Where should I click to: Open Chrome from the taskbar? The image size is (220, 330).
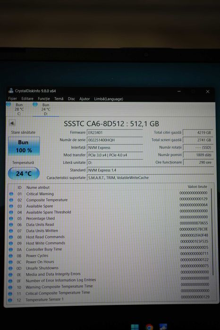coord(149,327)
